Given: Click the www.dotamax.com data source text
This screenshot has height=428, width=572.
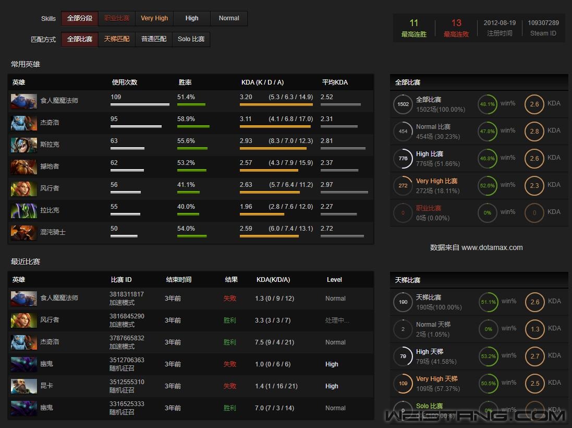Looking at the screenshot, I should (492, 247).
